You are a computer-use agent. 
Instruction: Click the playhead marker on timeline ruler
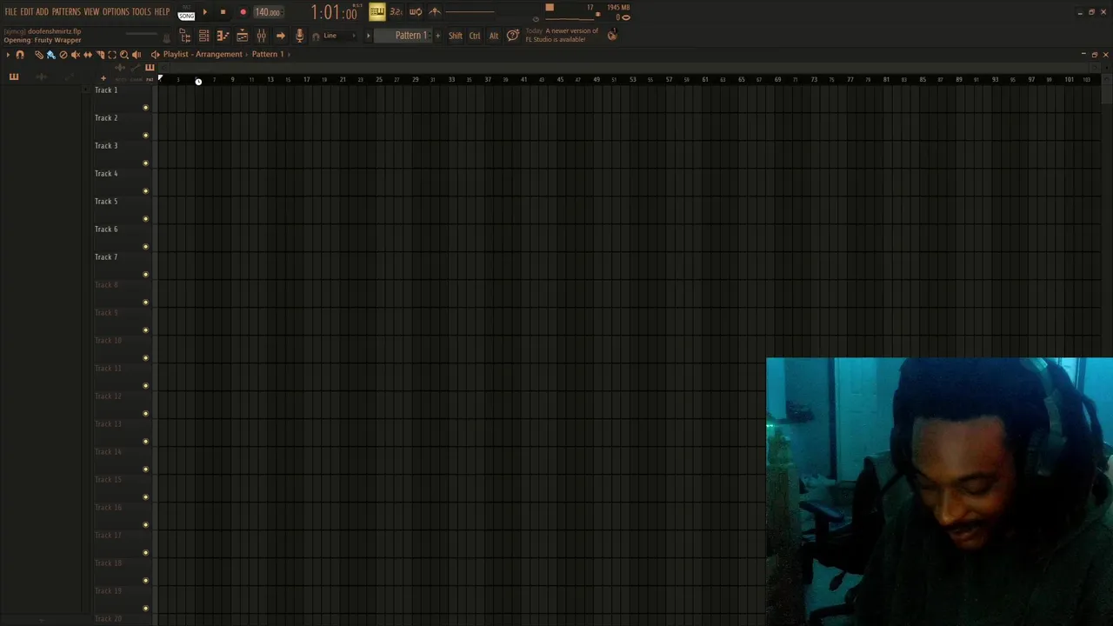click(x=160, y=78)
